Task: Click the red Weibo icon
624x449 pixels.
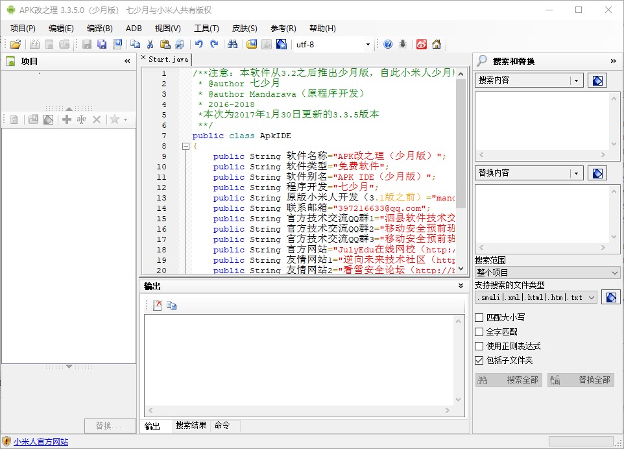Action: point(422,44)
